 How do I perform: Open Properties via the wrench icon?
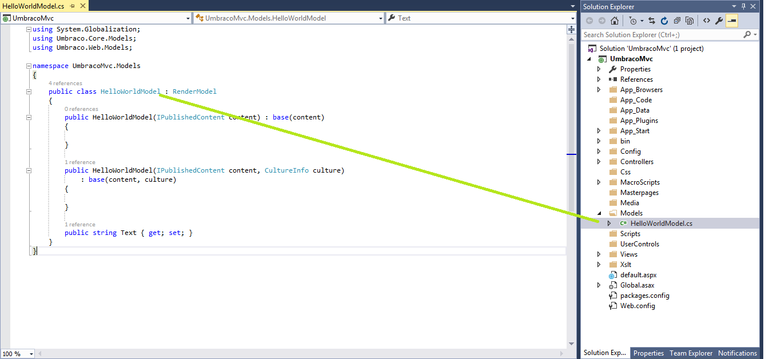click(719, 21)
